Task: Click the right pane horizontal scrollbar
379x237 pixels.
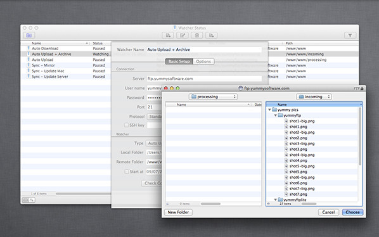Action: pos(309,204)
